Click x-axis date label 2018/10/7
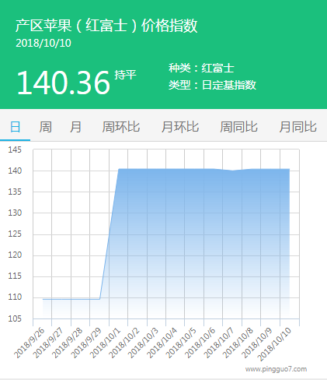This screenshot has width=327, height=380. (220, 343)
